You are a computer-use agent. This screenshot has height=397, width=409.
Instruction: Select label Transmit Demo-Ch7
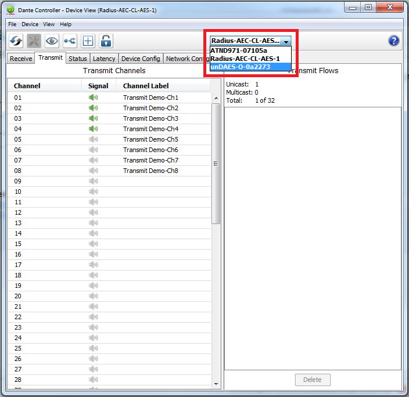tap(151, 160)
